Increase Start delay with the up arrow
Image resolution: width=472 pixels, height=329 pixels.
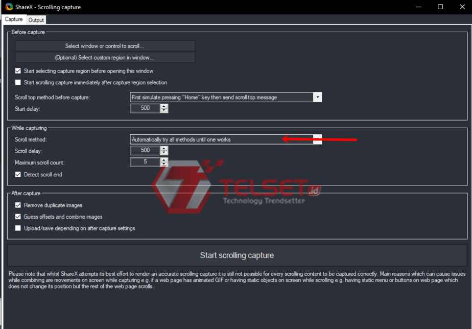click(x=164, y=106)
